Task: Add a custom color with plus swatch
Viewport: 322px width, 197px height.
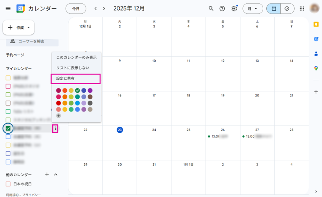Action: point(58,116)
